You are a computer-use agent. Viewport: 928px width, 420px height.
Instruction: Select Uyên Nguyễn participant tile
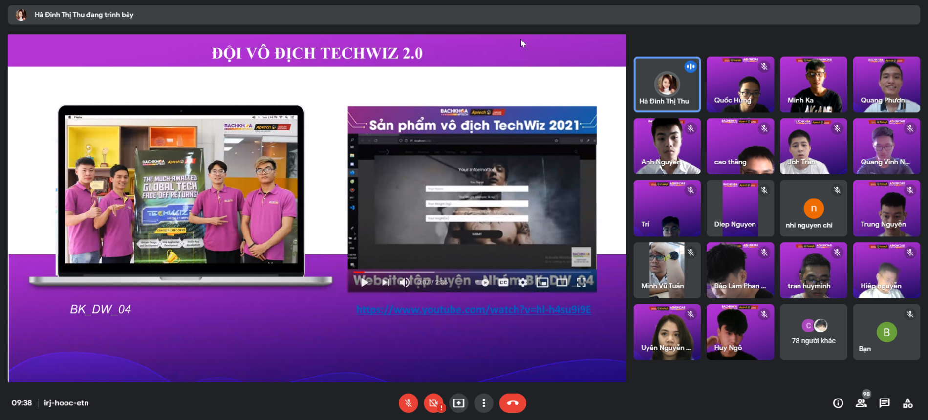(x=667, y=333)
